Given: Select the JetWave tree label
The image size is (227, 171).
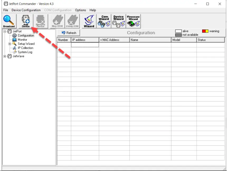Looking at the screenshot, I should point(18,56).
